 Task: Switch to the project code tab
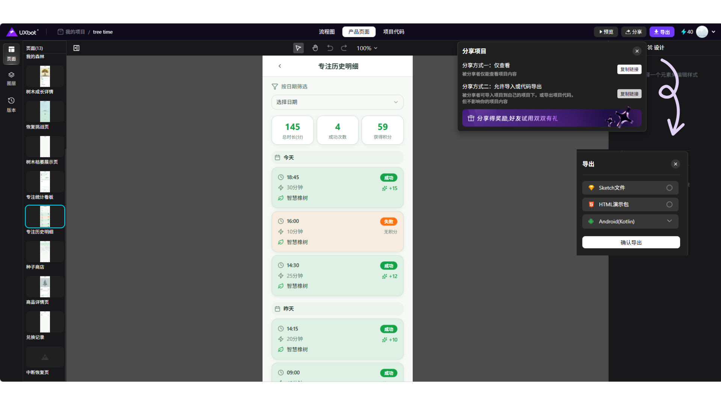pyautogui.click(x=394, y=32)
